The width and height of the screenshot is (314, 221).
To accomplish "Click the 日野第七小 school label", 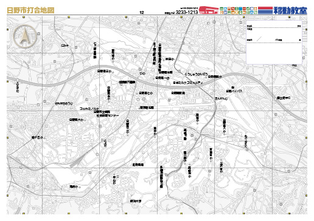I will 146,93.
